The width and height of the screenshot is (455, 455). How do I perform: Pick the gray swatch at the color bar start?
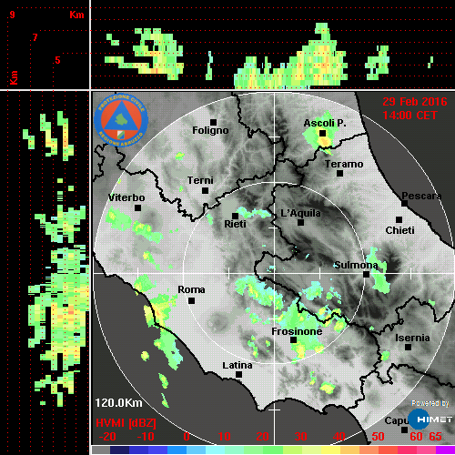[x=101, y=450]
